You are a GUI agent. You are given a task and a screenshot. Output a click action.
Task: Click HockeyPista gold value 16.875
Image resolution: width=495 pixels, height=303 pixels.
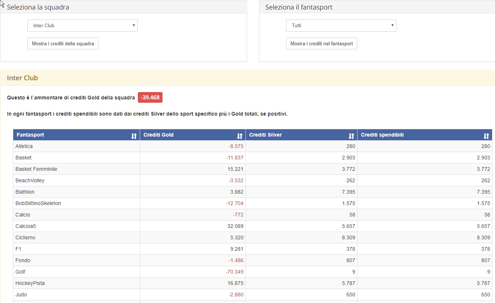(236, 283)
